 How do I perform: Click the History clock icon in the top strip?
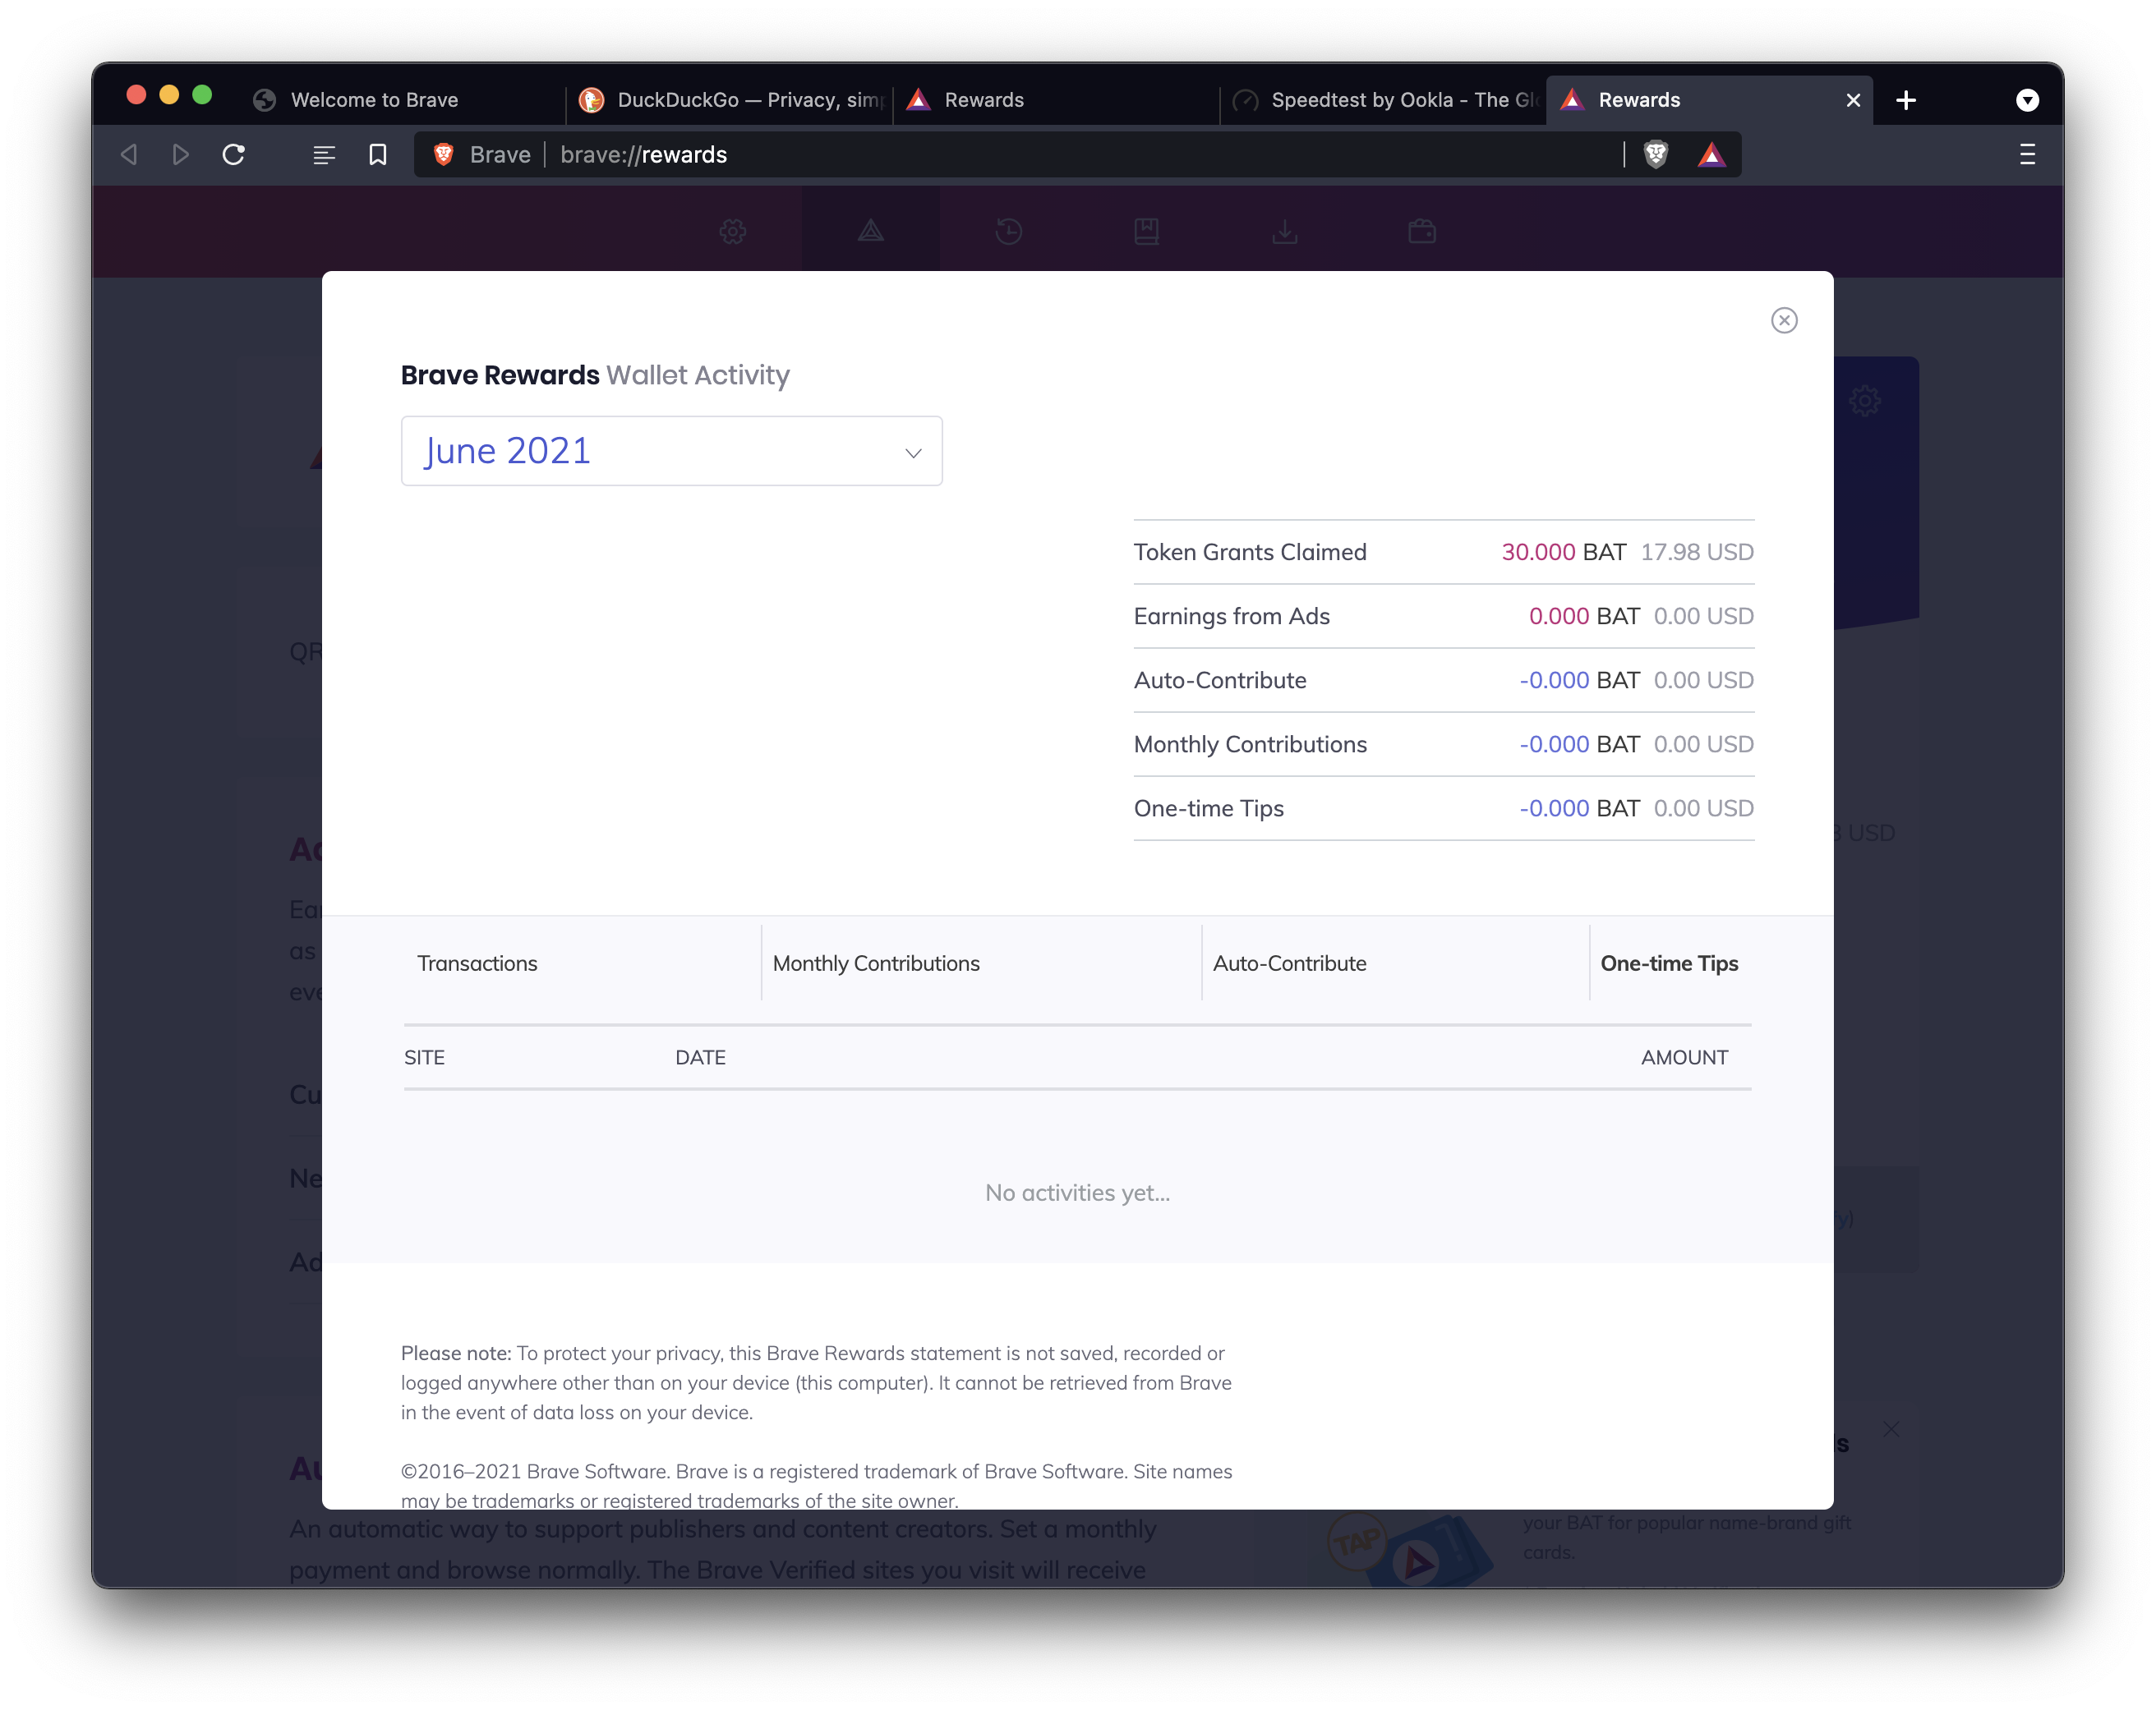[1008, 232]
